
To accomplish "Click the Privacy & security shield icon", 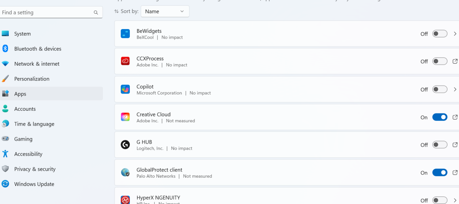I will [5, 168].
